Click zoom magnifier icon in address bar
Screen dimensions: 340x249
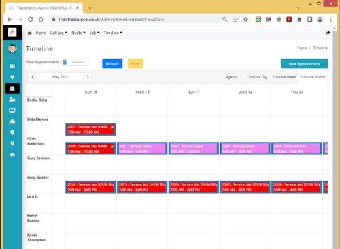(x=224, y=20)
